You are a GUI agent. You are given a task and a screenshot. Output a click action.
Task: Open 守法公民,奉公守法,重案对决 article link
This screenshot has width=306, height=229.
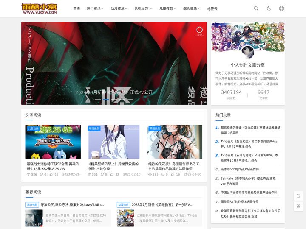click(72, 205)
